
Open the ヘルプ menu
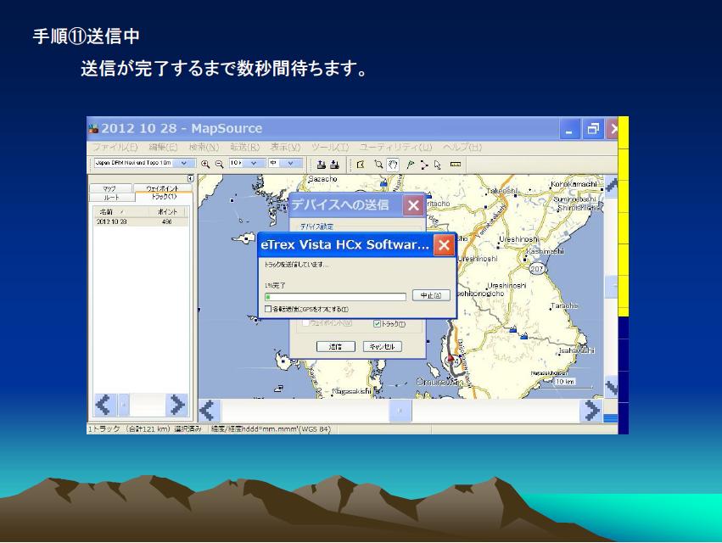pos(462,147)
